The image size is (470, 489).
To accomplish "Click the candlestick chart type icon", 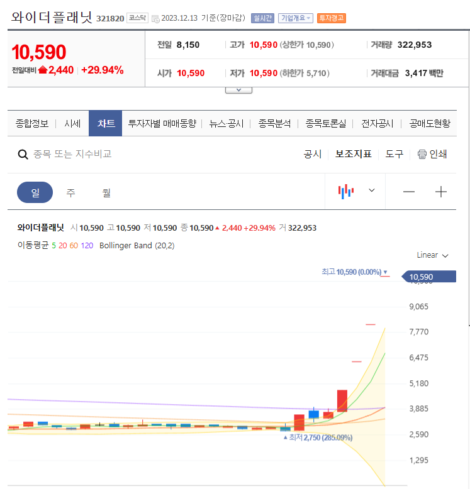I will coord(346,191).
